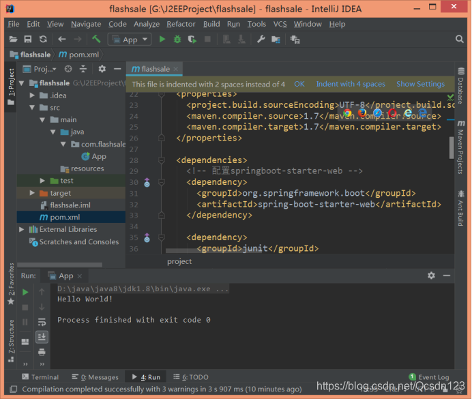Click the green Run button in toolbar
The image size is (472, 399).
click(x=162, y=39)
